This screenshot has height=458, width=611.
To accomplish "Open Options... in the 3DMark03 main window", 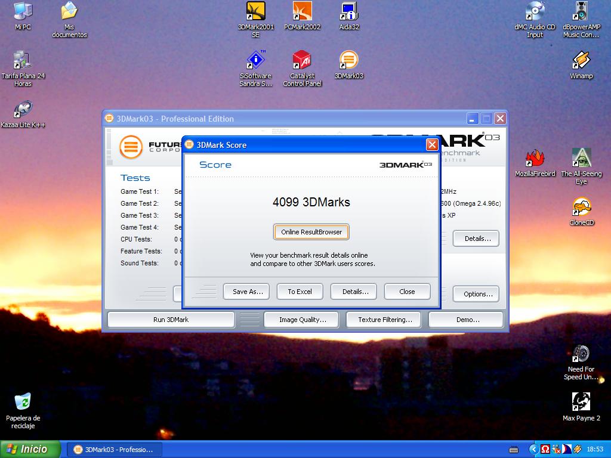I will [x=476, y=294].
